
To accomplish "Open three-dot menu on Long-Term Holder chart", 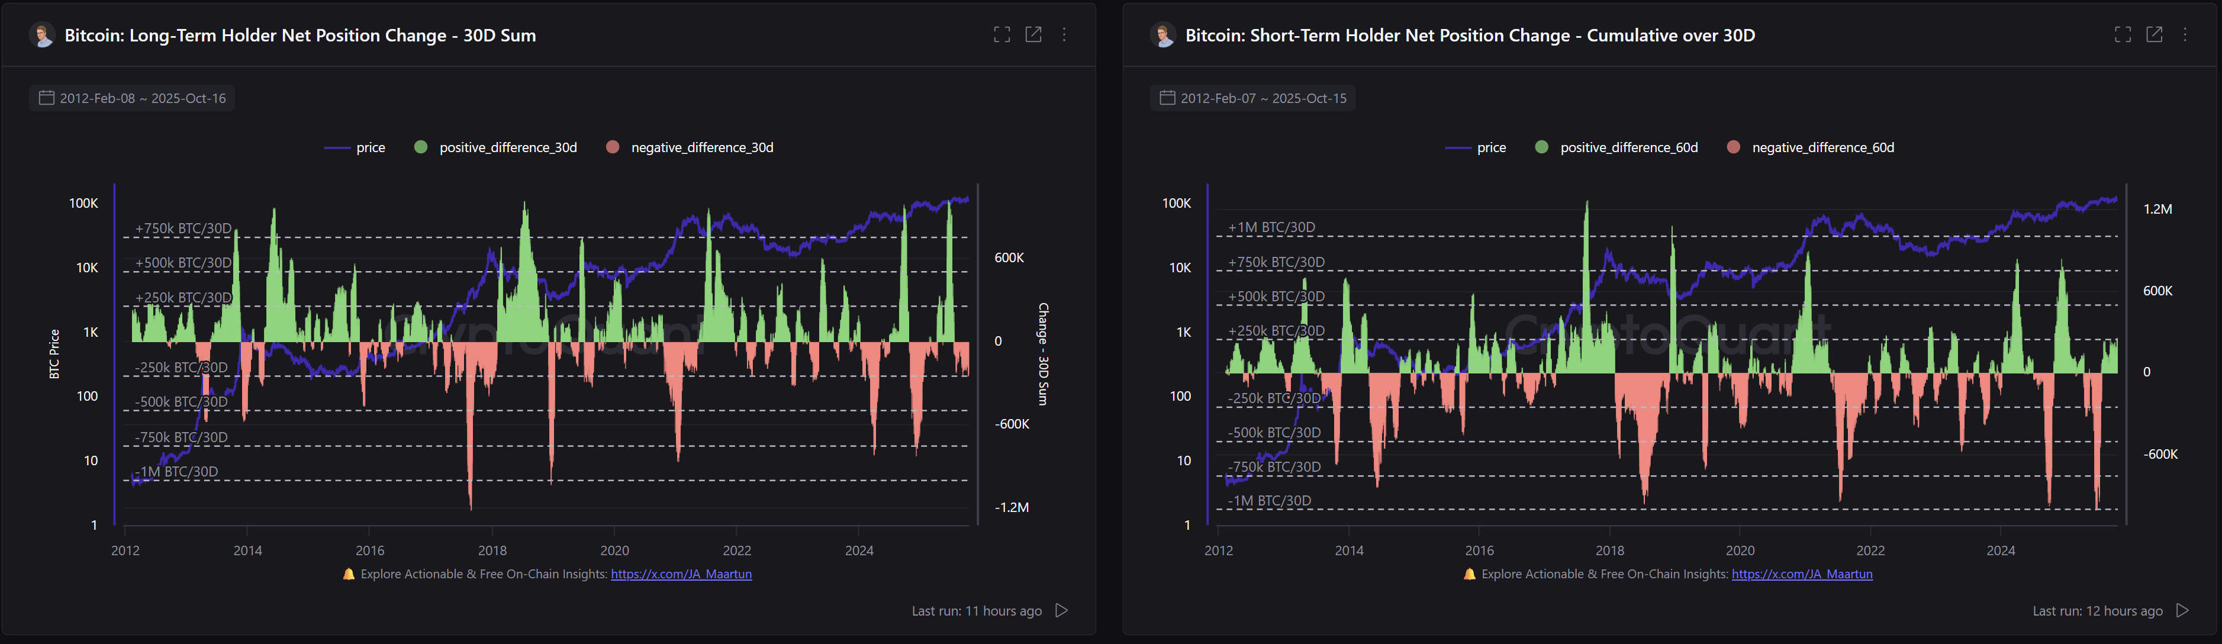I will [1064, 34].
